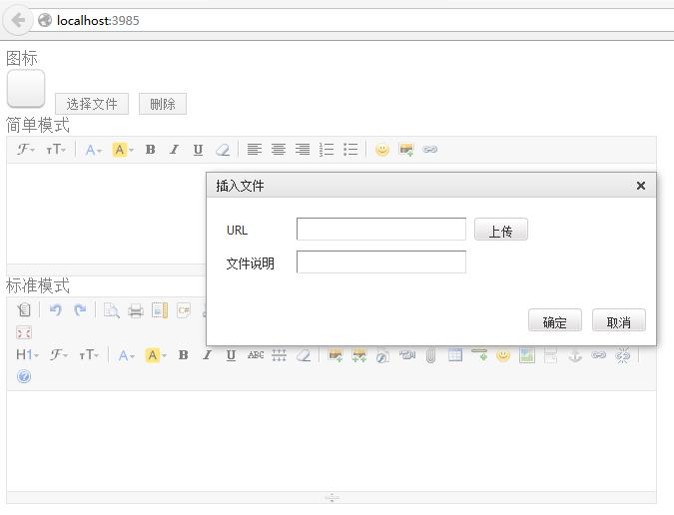Toggle italic in standard editor toolbar
This screenshot has width=674, height=515.
[207, 355]
